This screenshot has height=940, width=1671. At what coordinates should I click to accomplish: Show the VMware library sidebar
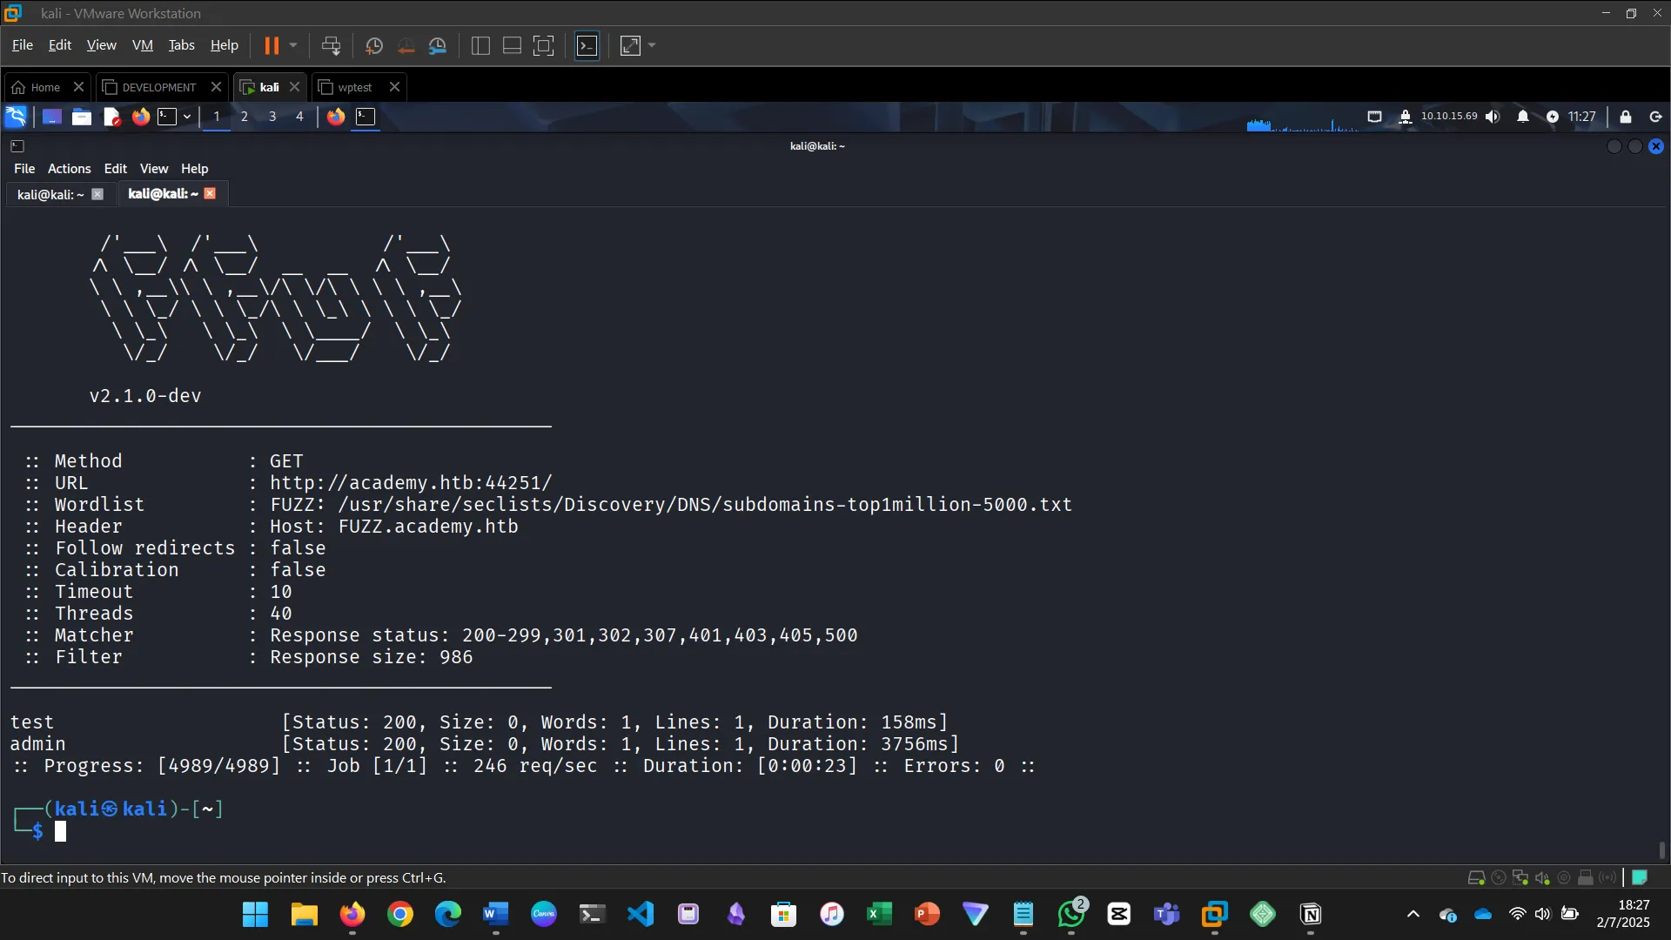coord(480,45)
